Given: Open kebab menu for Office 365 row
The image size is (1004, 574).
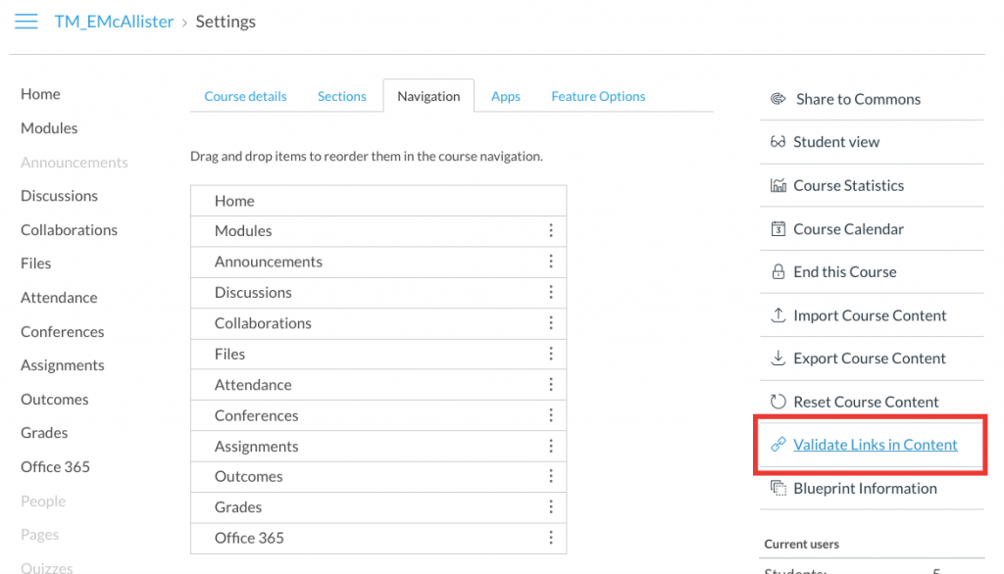Looking at the screenshot, I should [551, 538].
